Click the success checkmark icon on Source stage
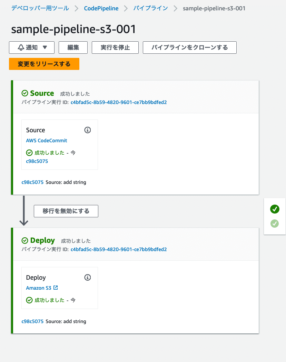The image size is (286, 362). coord(25,93)
